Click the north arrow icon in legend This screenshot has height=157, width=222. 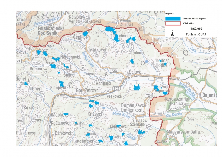coord(172,34)
